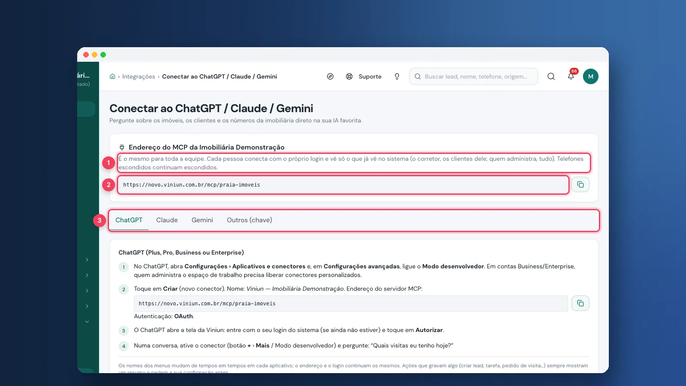Open the Suporte link in the top bar

coord(364,76)
